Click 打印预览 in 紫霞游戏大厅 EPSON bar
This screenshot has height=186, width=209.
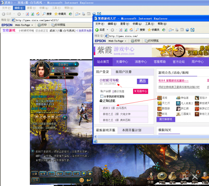[152, 41]
